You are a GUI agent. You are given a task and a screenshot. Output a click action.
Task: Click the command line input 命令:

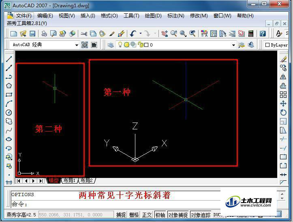pos(116,204)
